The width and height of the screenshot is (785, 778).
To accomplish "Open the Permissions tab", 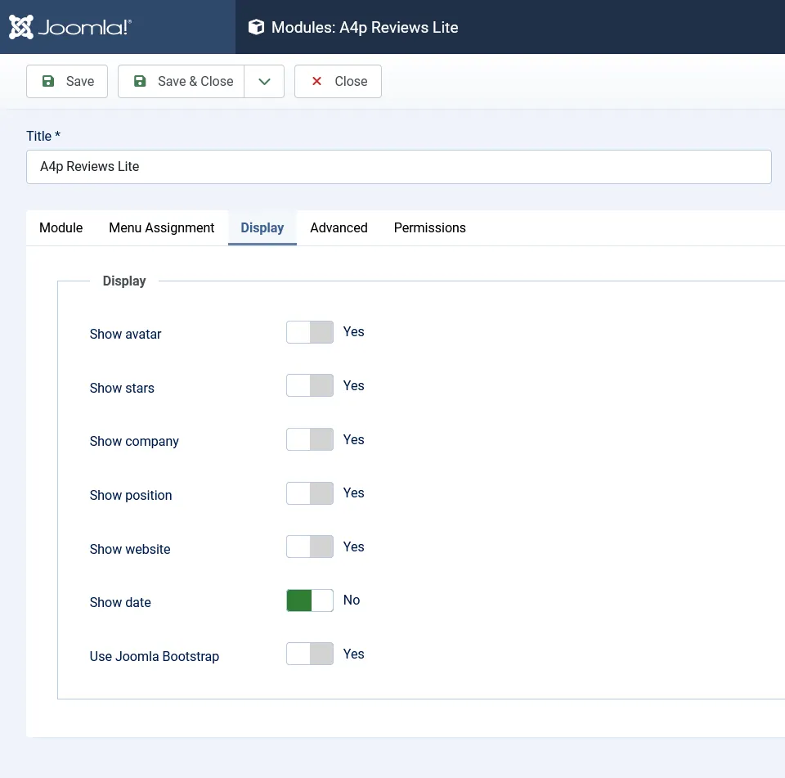I will [430, 228].
